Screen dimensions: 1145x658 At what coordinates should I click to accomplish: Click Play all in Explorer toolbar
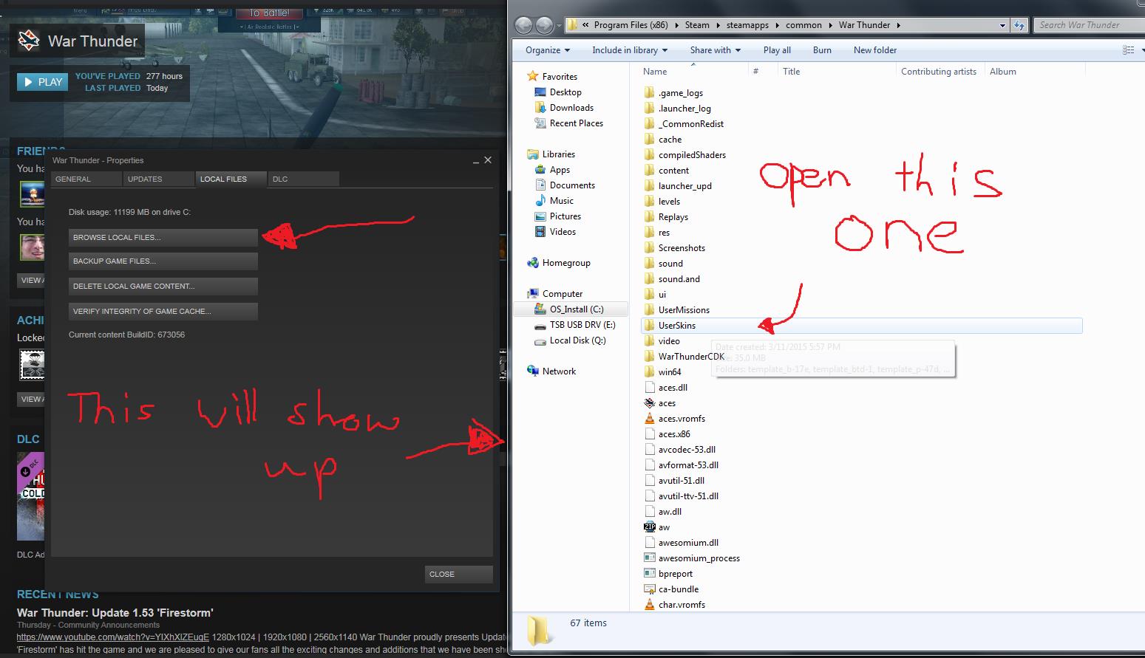click(777, 50)
